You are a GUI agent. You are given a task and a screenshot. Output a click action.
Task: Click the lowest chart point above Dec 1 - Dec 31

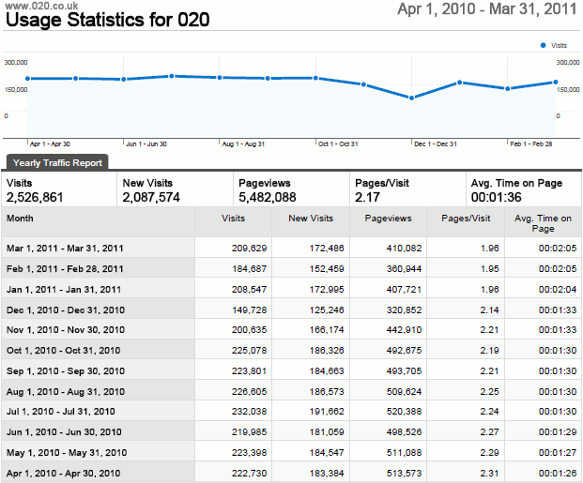coord(411,98)
